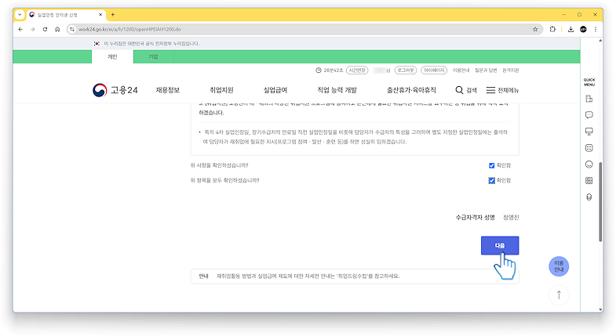Click the browser address bar URL
The height and width of the screenshot is (336, 616).
pyautogui.click(x=129, y=30)
